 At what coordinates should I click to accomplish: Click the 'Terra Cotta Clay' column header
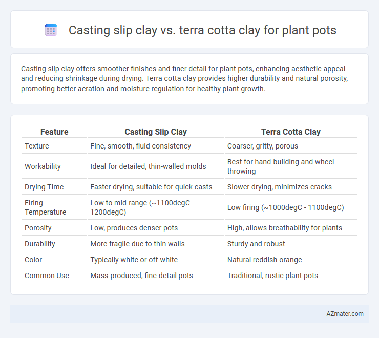[291, 132]
